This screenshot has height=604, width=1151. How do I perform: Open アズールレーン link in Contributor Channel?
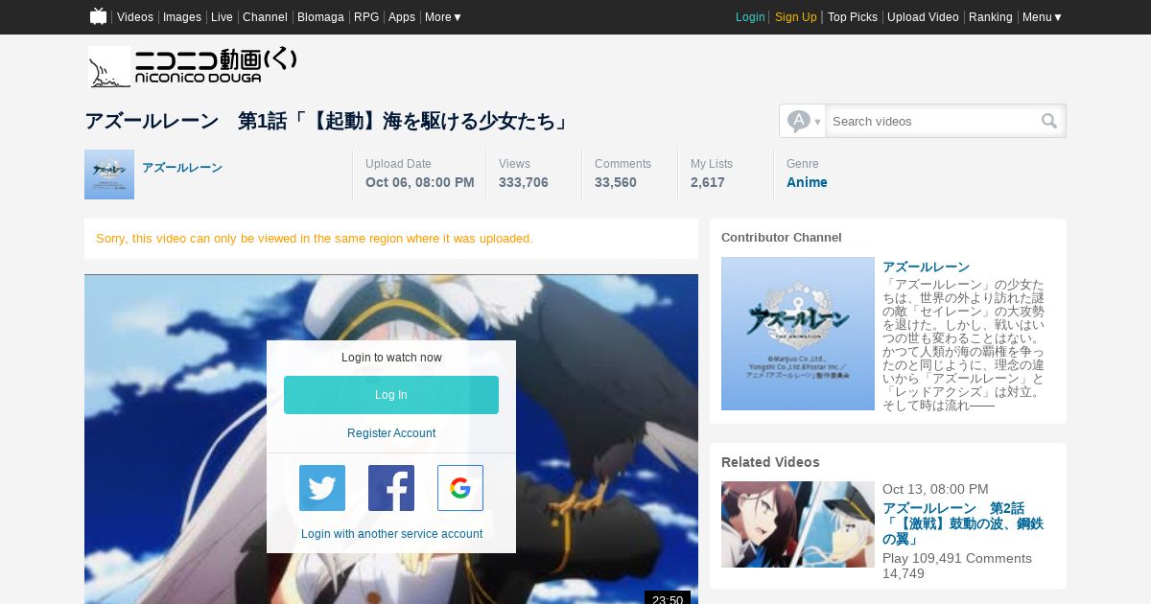point(926,267)
